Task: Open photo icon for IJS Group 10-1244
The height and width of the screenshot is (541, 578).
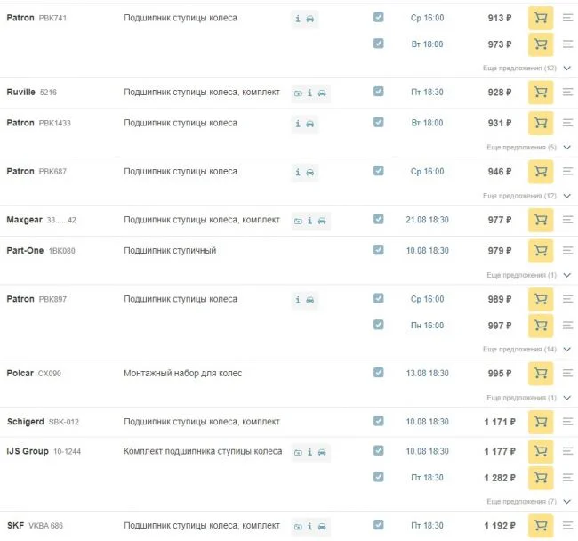Action: [298, 452]
